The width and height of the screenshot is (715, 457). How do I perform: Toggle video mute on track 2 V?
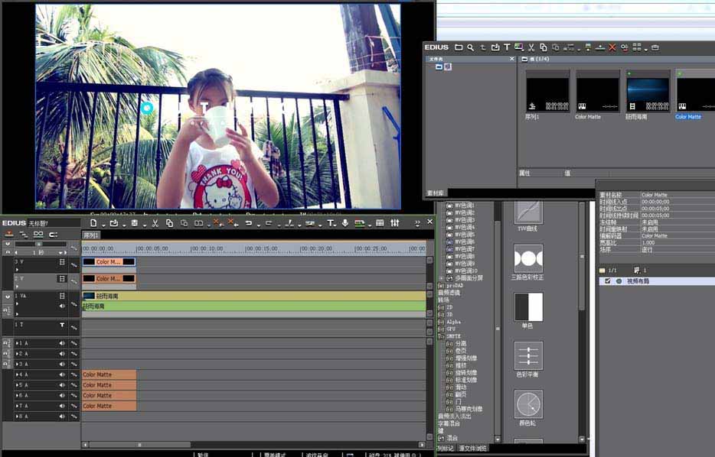[62, 278]
